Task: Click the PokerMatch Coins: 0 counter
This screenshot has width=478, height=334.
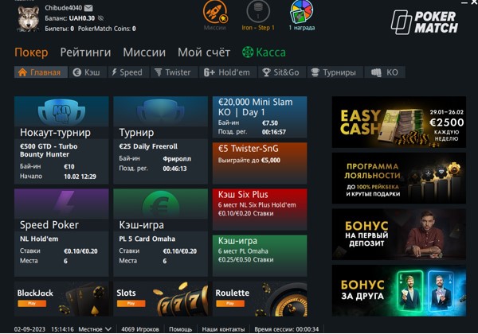Action: click(107, 29)
